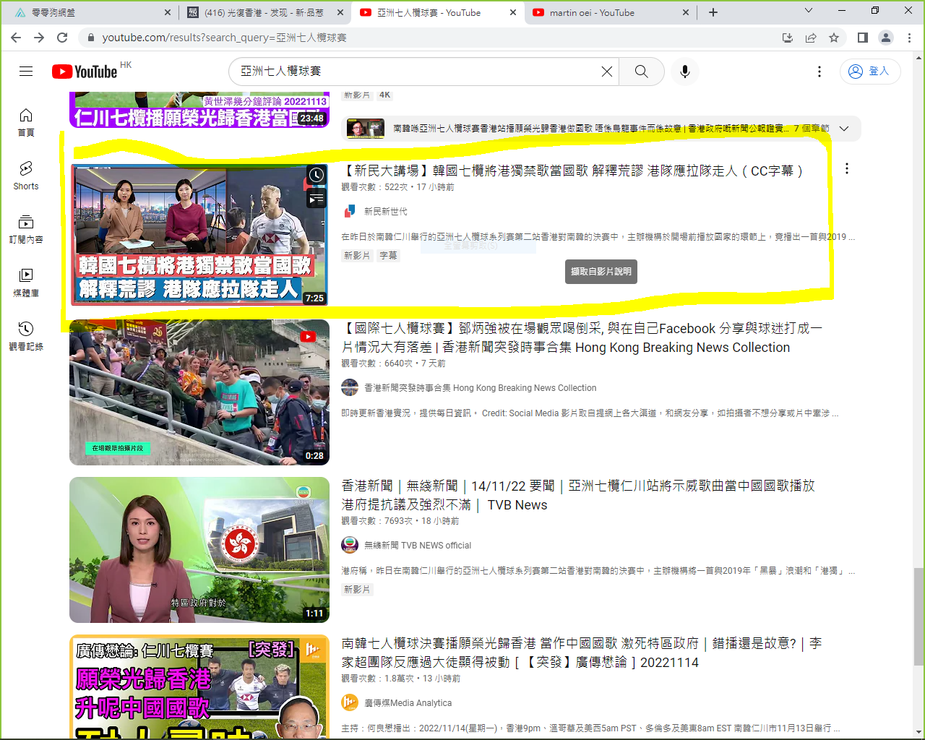Go to the YouTube home logo

click(x=85, y=72)
